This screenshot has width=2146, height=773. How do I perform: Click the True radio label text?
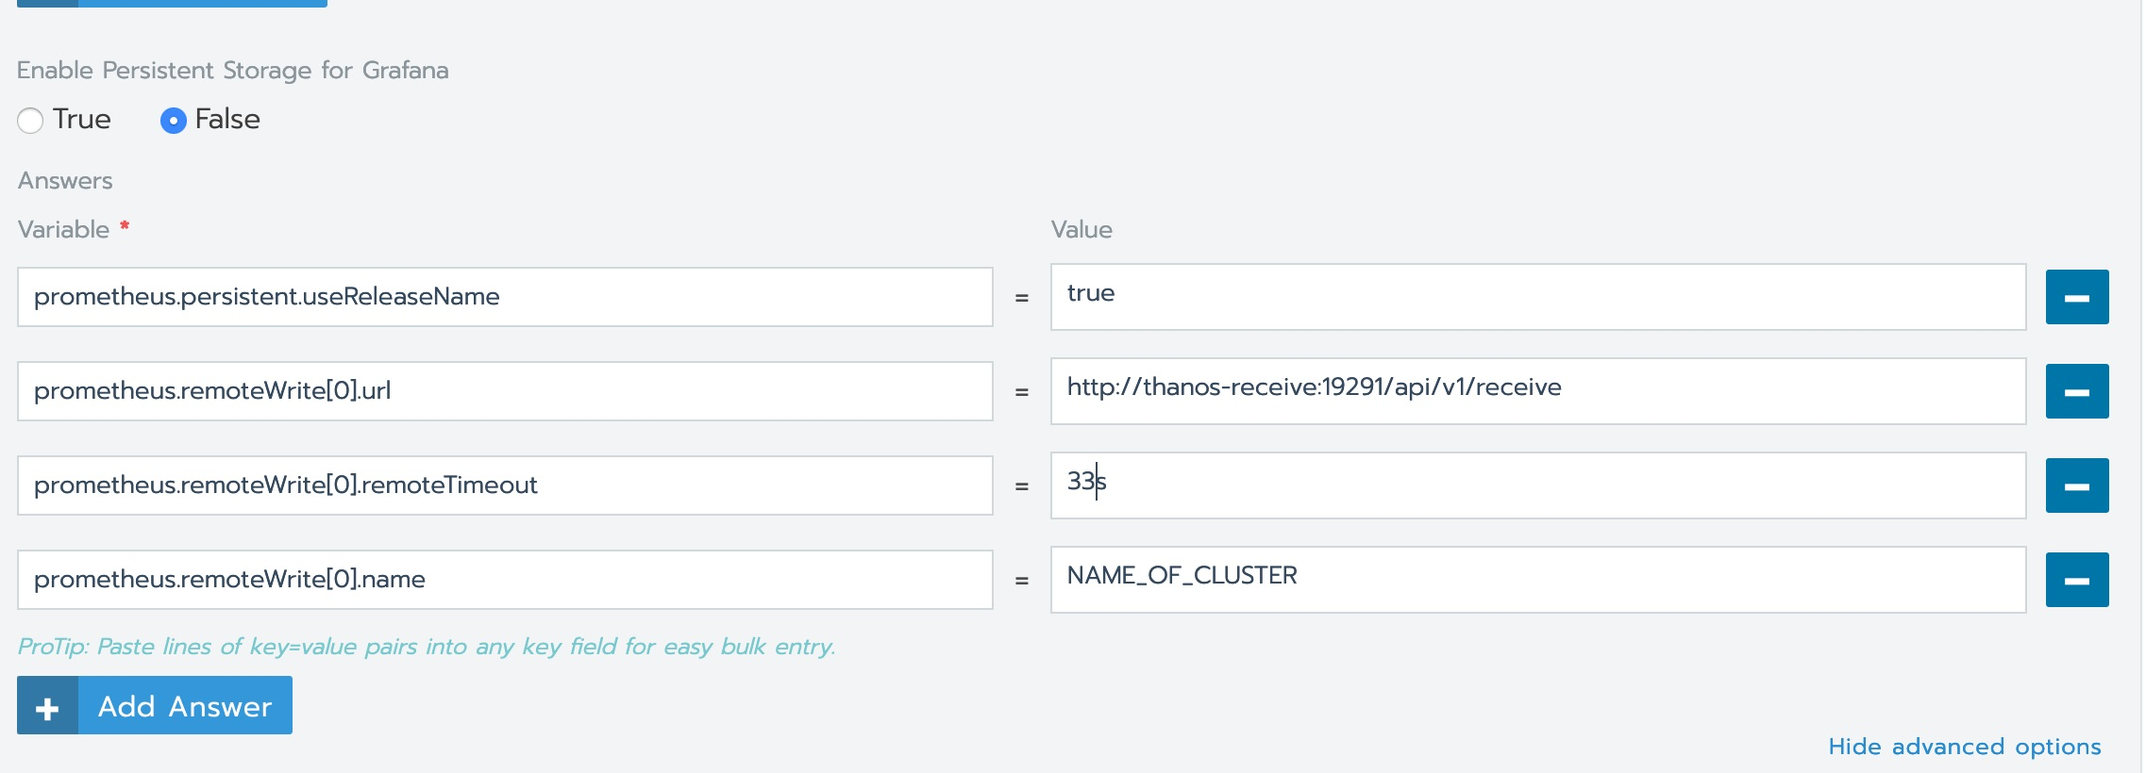[82, 120]
